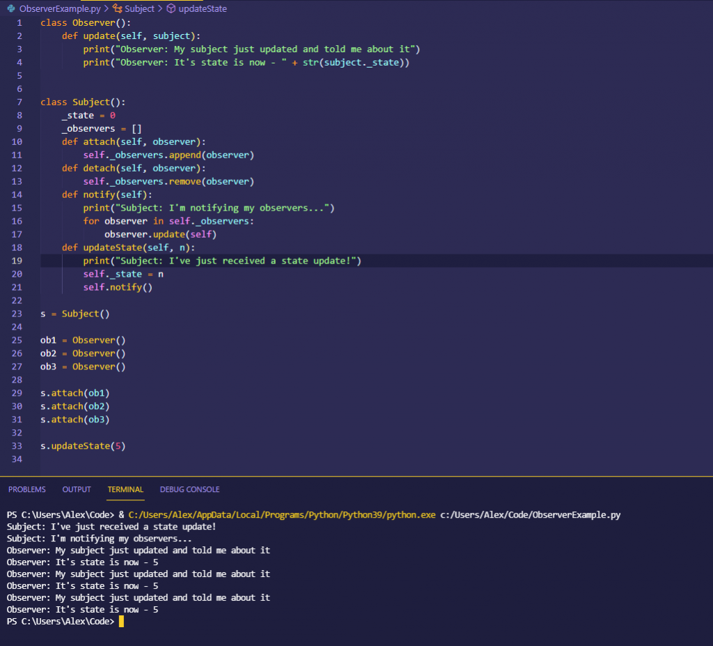Place cursor on '_state = 0' line
The height and width of the screenshot is (646, 713).
tap(88, 115)
